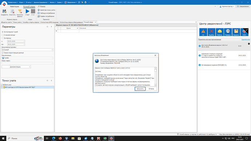The image size is (251, 141).
Task: Open the Поверки gauge filter icon
Action: 228,32
